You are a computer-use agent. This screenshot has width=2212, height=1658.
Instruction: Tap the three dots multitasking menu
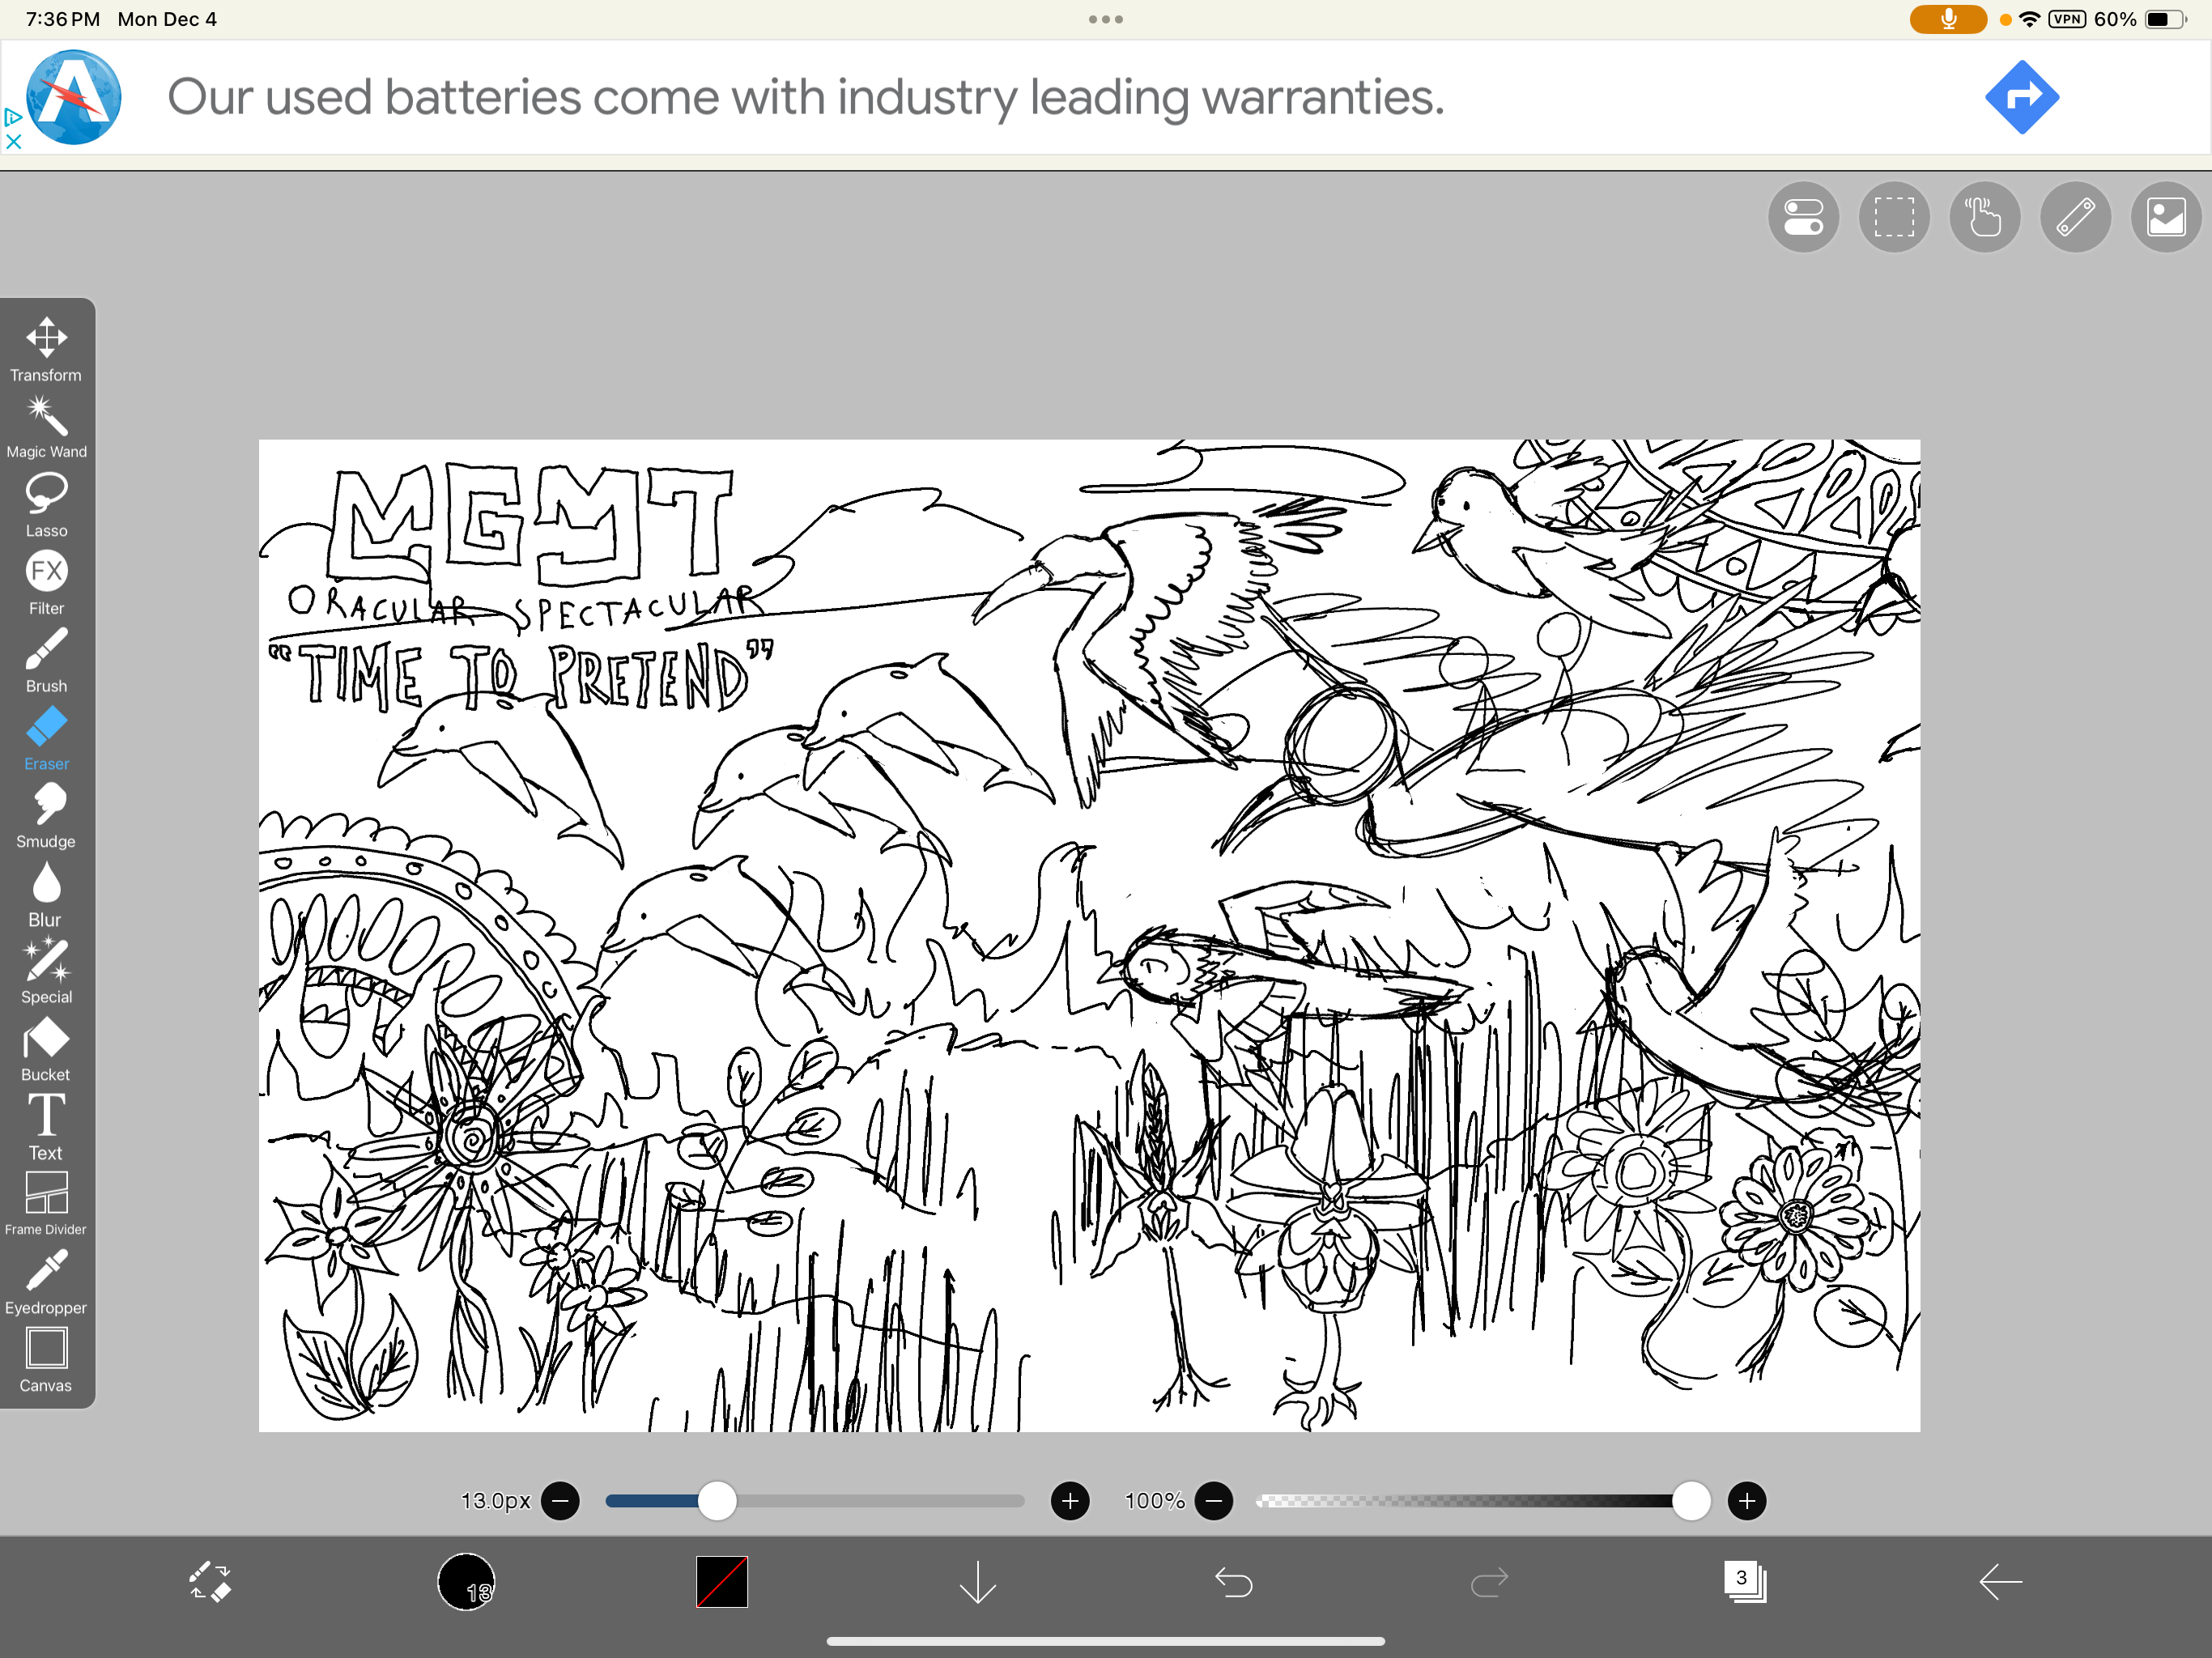point(1106,19)
